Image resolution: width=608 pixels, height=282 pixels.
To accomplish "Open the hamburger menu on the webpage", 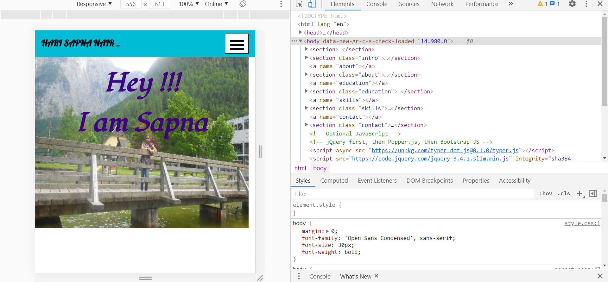I will pos(237,44).
